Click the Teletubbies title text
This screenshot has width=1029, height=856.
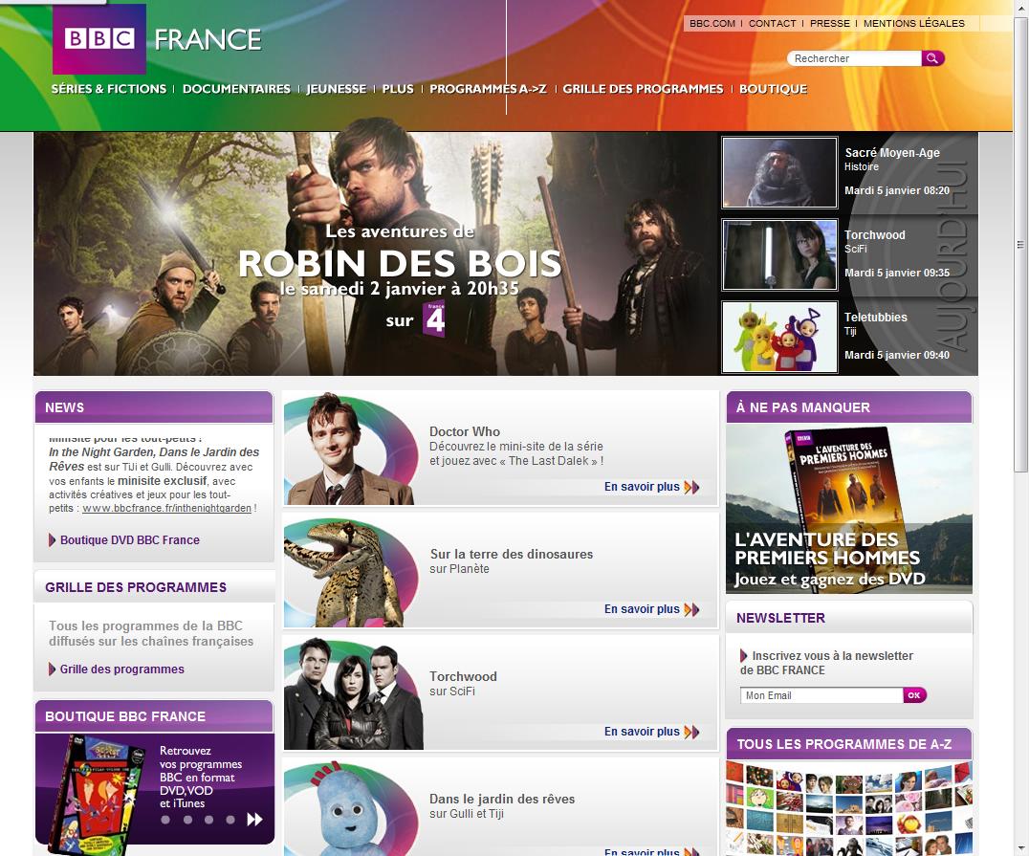(x=875, y=318)
